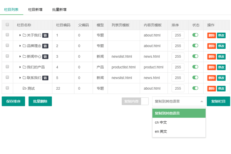Open the 复制到其他语言 dropdown box
This screenshot has width=231, height=154.
[x=179, y=102]
